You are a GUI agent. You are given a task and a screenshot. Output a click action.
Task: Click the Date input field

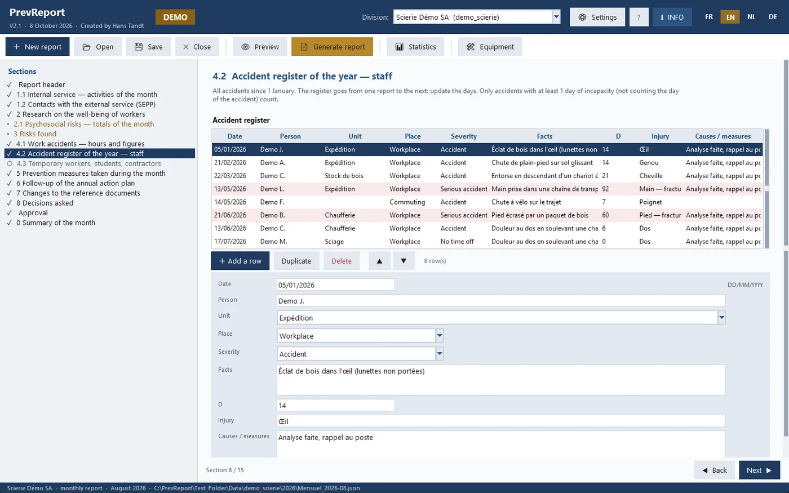click(x=336, y=285)
